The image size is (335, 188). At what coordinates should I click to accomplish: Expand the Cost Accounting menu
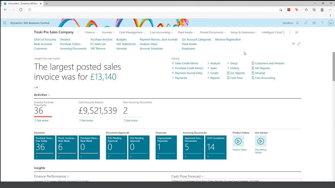[161, 32]
